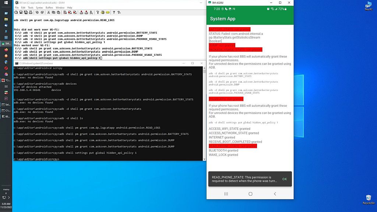The image size is (377, 212).
Task: Click the 'adb devices' line in cmd window
Action: (45, 84)
